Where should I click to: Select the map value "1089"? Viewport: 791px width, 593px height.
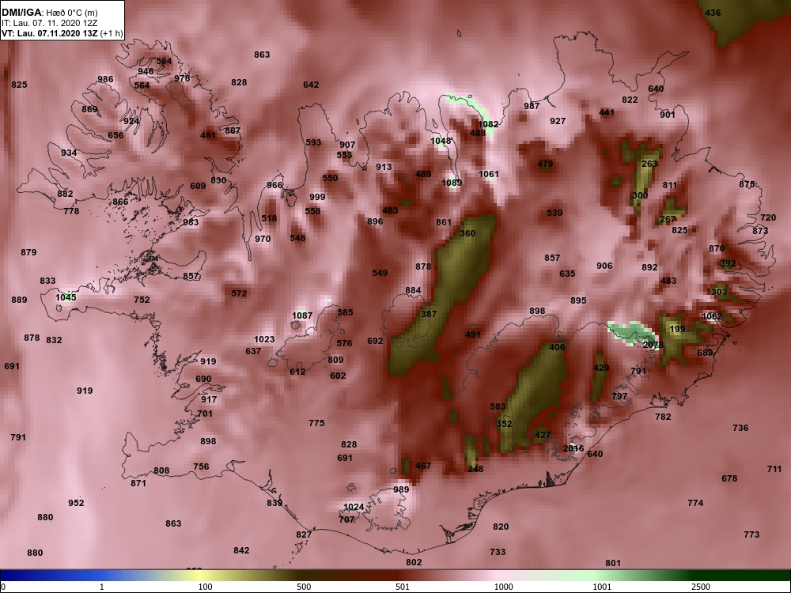coord(452,183)
